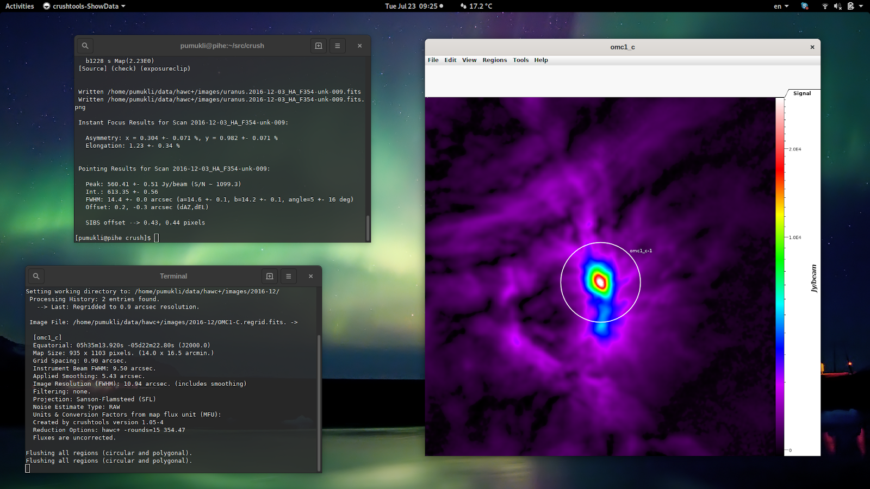870x489 pixels.
Task: Click the 'Grid Spacing: 0.90 arcsec.' line
Action: (80, 361)
